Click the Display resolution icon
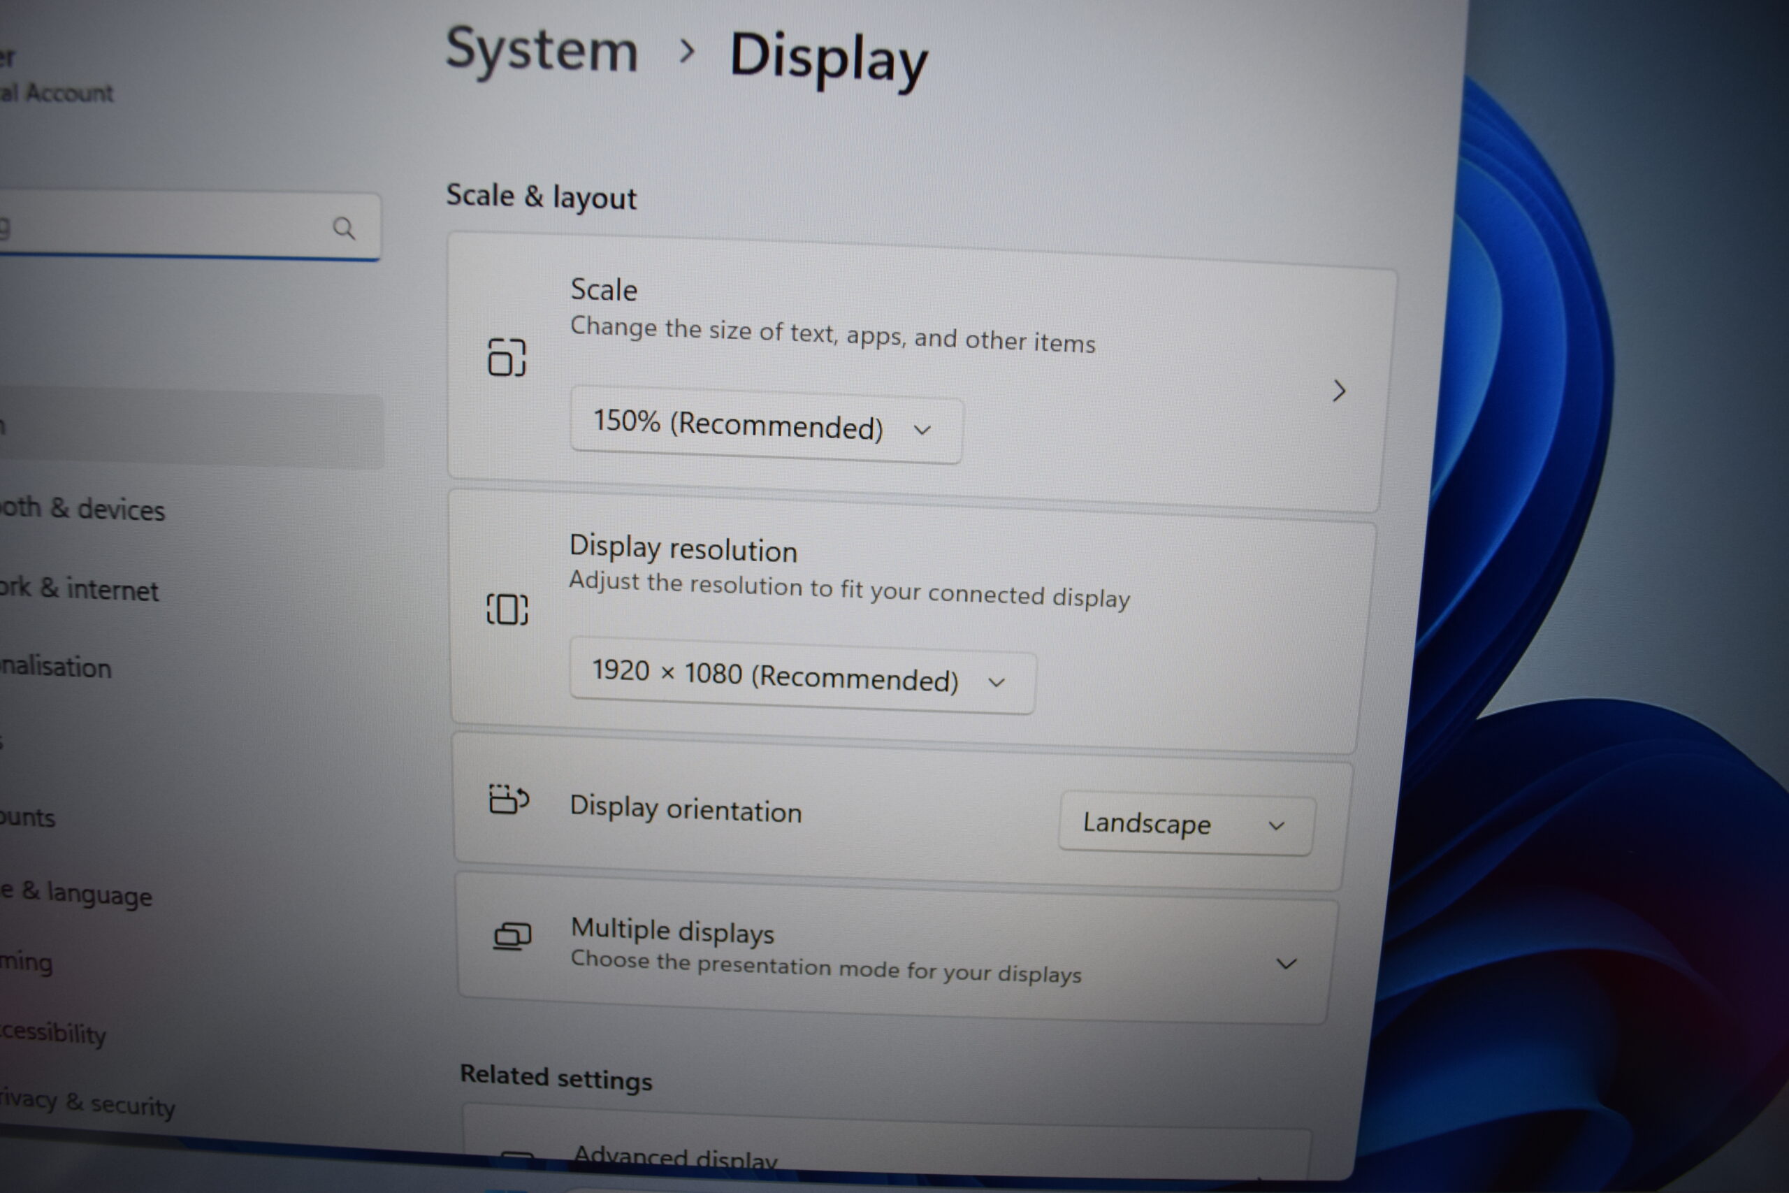The height and width of the screenshot is (1193, 1789). pyautogui.click(x=507, y=609)
